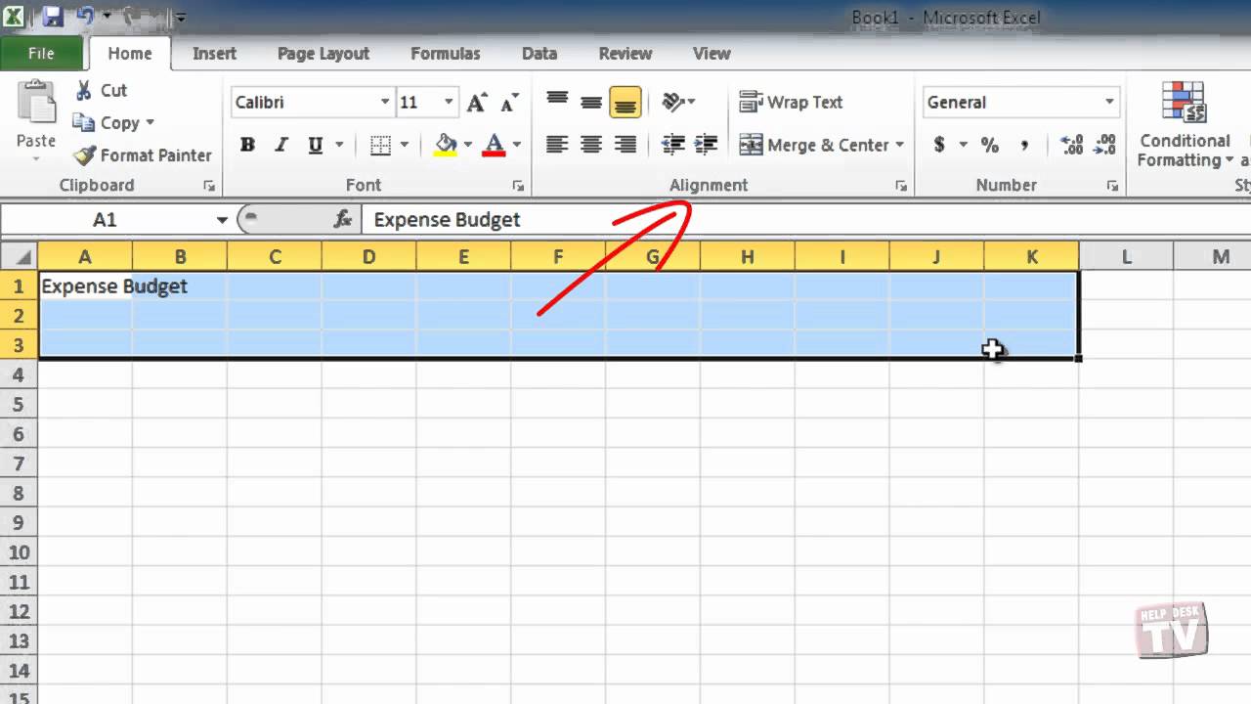
Task: Expand the underline style arrow
Action: click(x=339, y=145)
